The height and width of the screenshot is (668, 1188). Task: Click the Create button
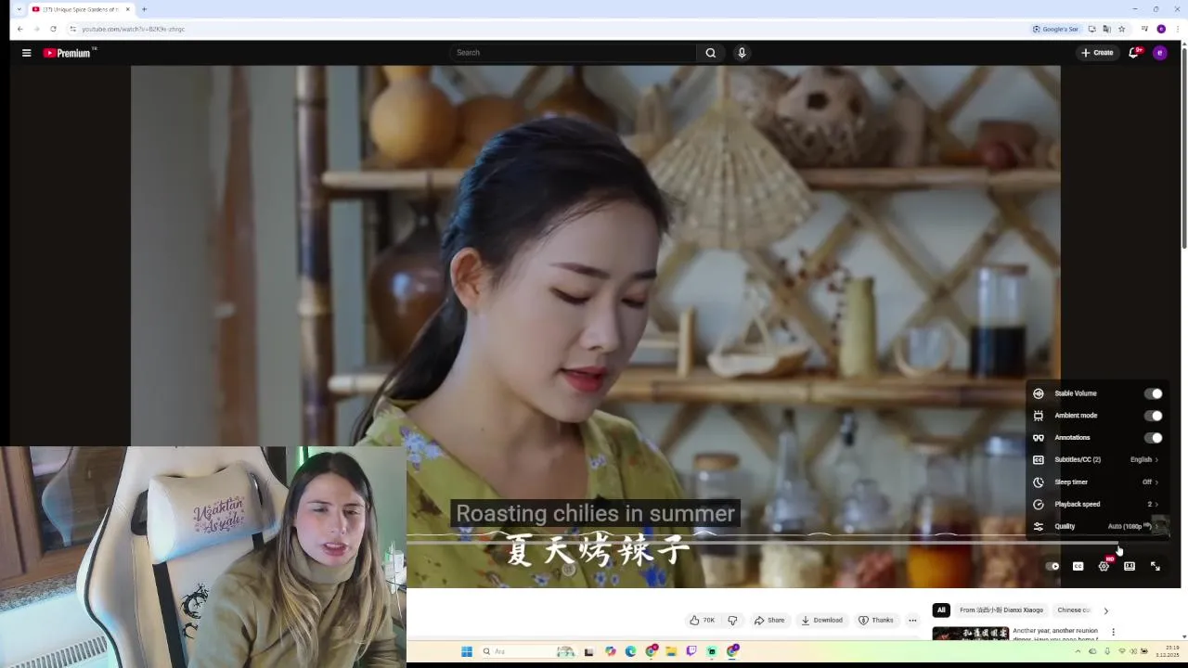1097,53
